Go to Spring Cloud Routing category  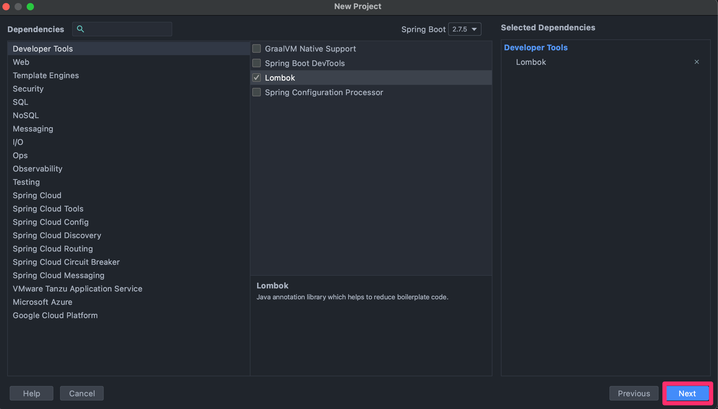[53, 249]
